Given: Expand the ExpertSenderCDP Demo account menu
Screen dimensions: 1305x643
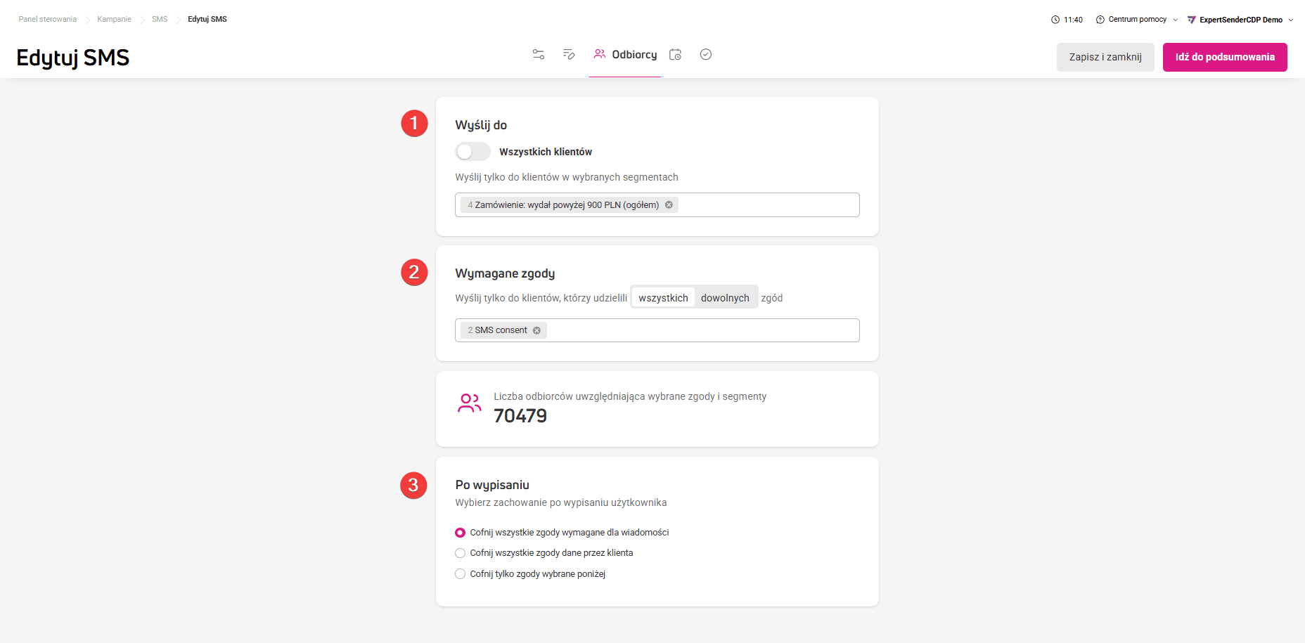Looking at the screenshot, I should coord(1240,20).
